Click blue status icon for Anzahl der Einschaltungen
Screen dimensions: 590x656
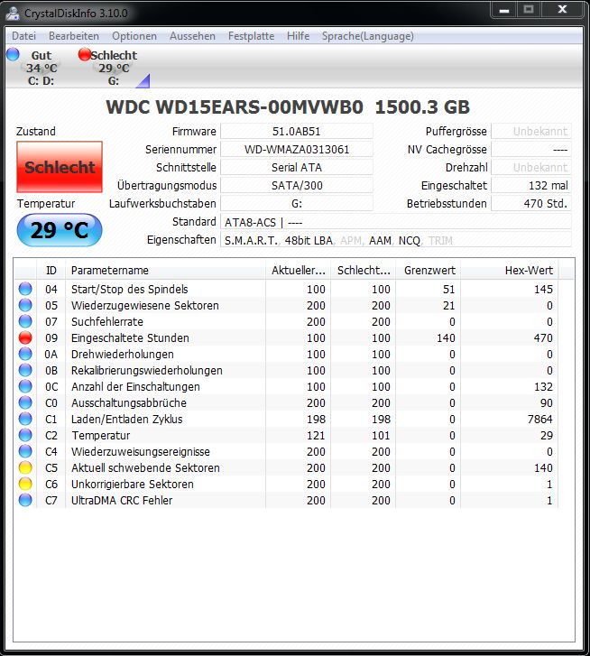coord(25,386)
